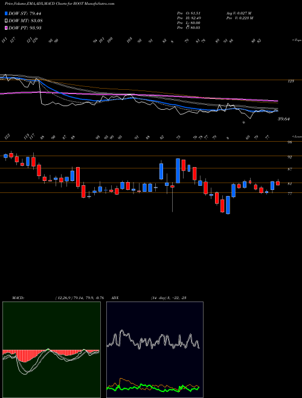
Task: Click the 'Avg V: 0.027 M' volume text
Action: pyautogui.click(x=239, y=13)
